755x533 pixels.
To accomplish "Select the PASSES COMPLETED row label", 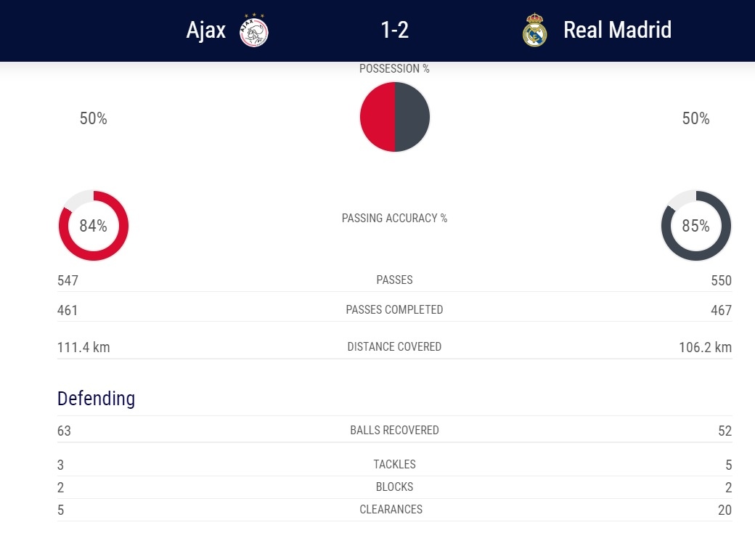I will (394, 309).
